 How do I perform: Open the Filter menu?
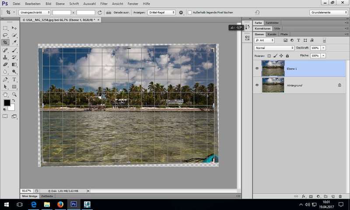click(104, 3)
